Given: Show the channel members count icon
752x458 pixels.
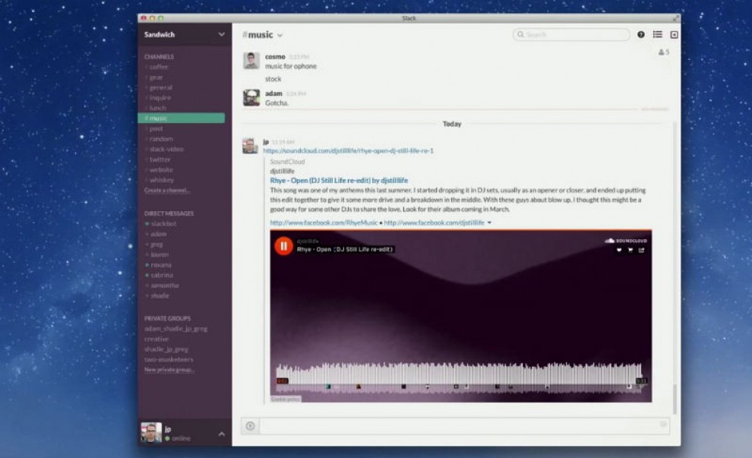Looking at the screenshot, I should pos(664,52).
